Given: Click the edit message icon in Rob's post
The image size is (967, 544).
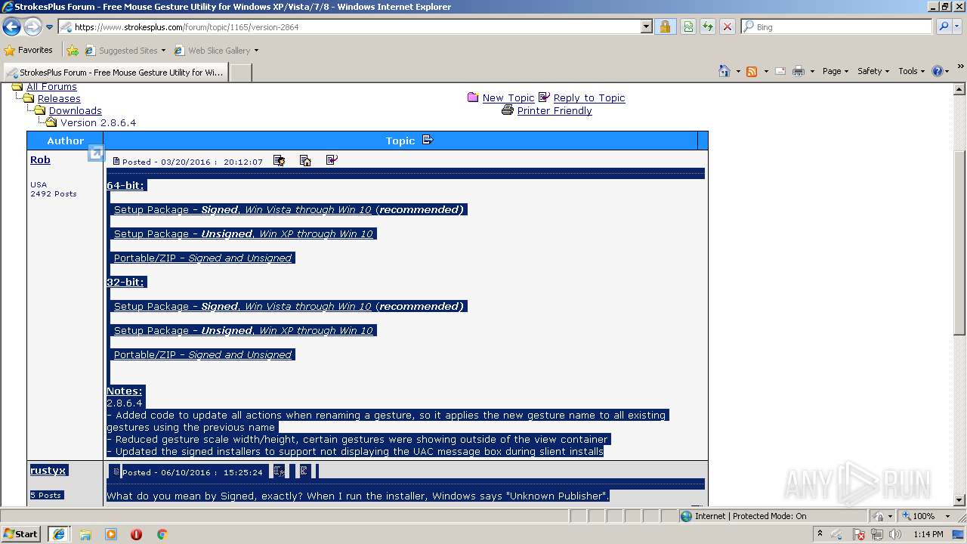Looking at the screenshot, I should (x=279, y=160).
